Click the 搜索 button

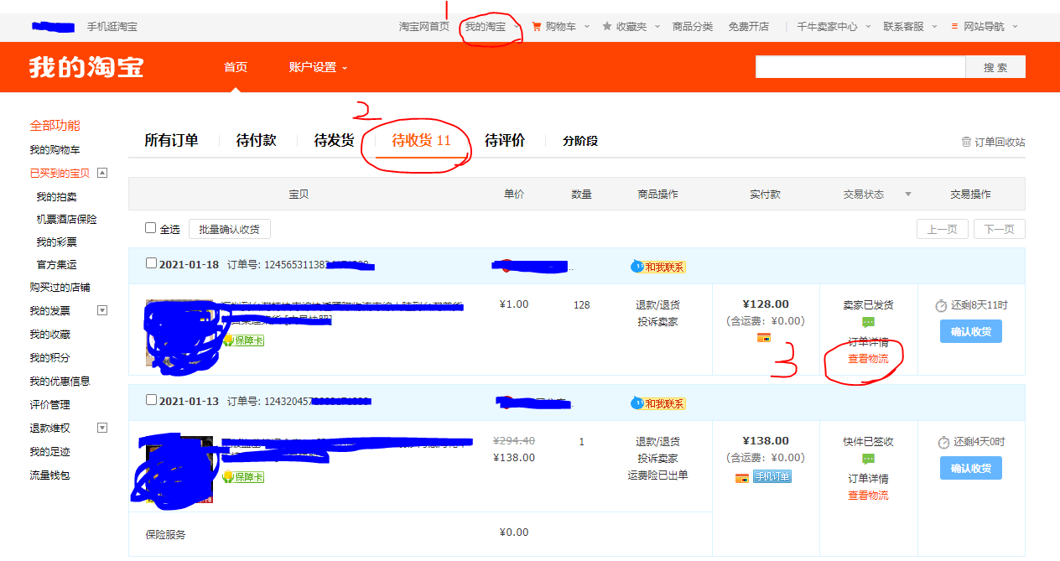[x=995, y=67]
